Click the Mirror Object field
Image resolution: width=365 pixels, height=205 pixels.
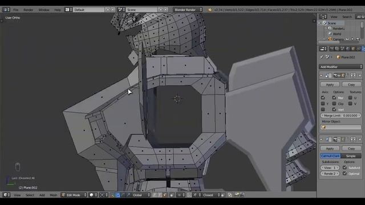pyautogui.click(x=341, y=127)
